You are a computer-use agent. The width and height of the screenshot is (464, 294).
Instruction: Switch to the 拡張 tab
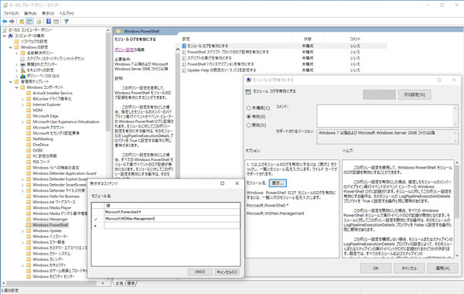pos(119,283)
